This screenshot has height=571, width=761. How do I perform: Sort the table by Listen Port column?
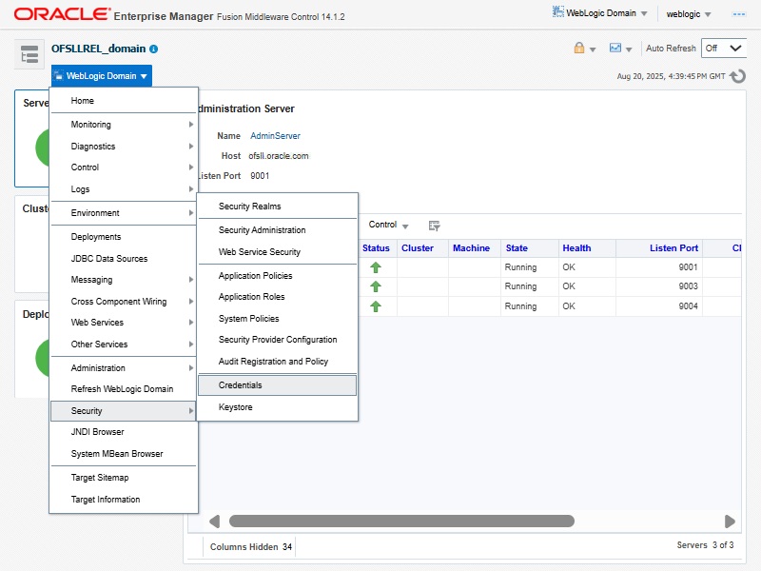tap(673, 248)
